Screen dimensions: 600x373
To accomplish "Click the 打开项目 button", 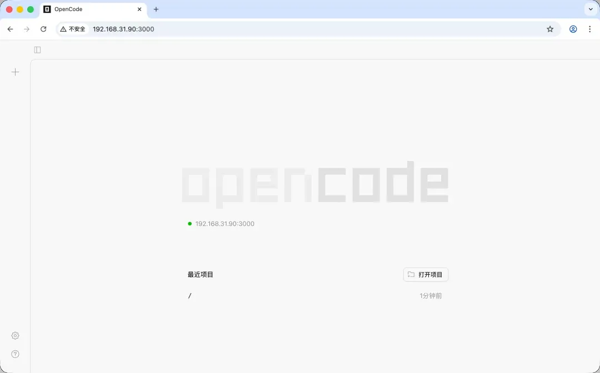I will [x=426, y=274].
